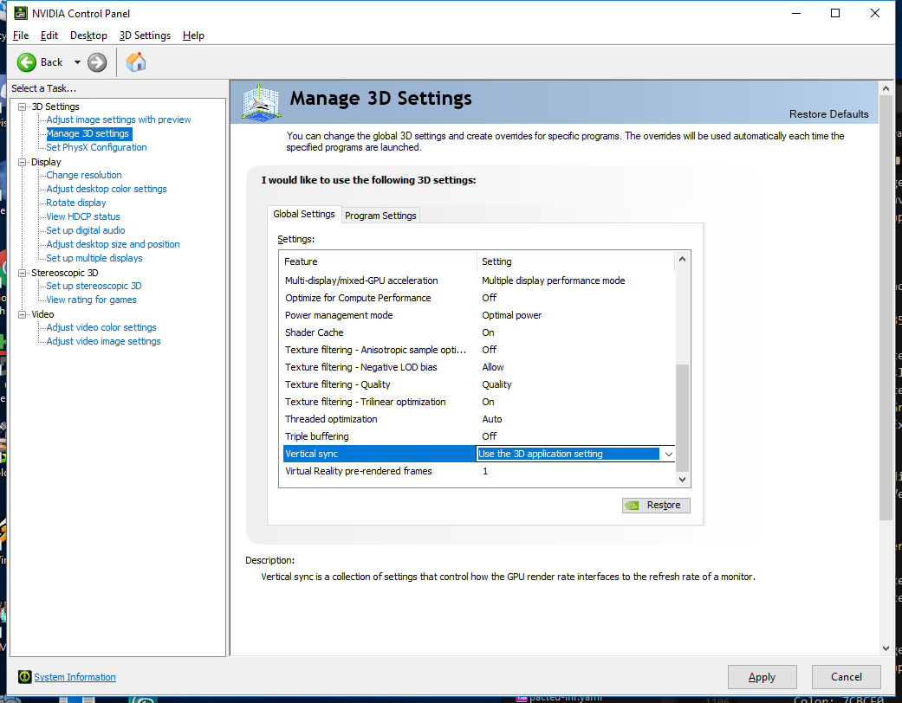Click the Restore Defaults link

(x=828, y=113)
